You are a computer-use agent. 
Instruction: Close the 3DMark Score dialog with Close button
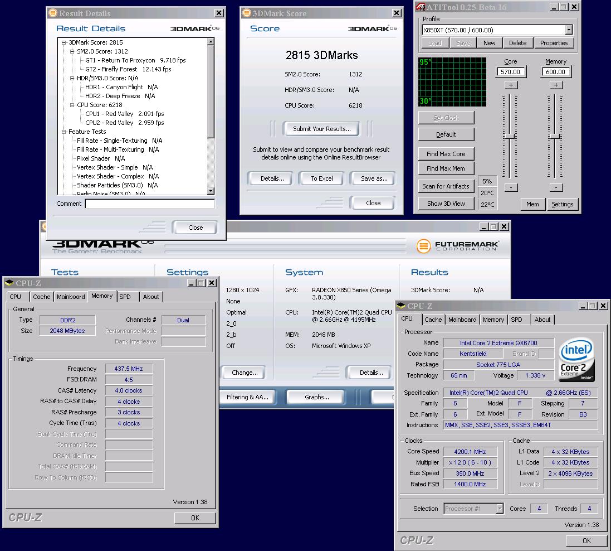coord(373,203)
